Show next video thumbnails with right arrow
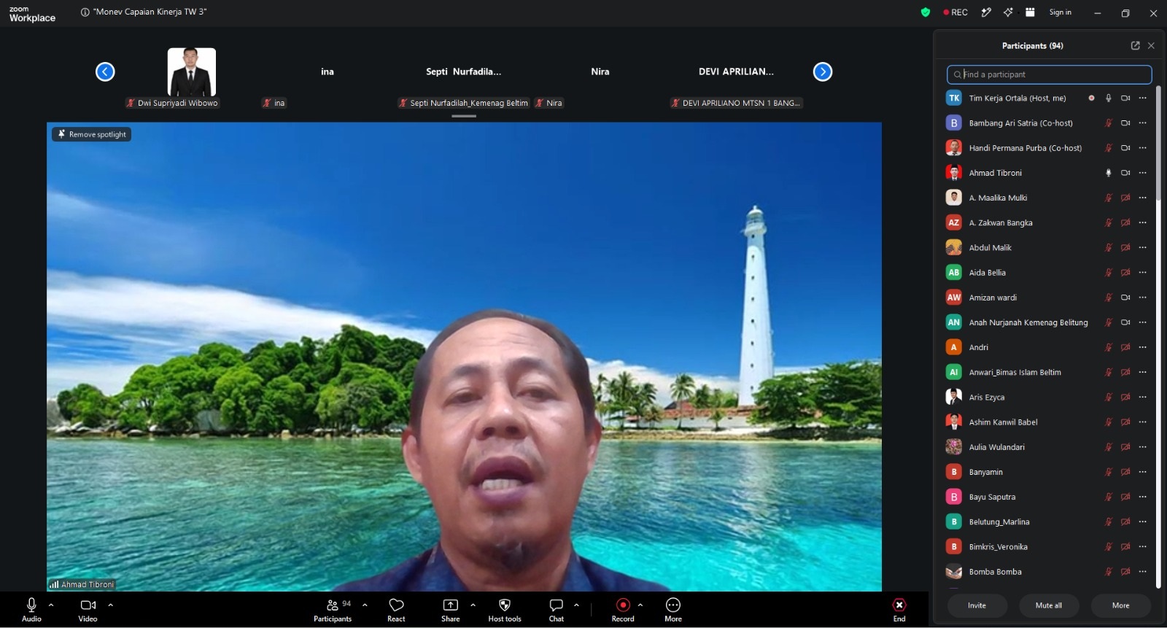This screenshot has width=1167, height=628. click(x=823, y=71)
